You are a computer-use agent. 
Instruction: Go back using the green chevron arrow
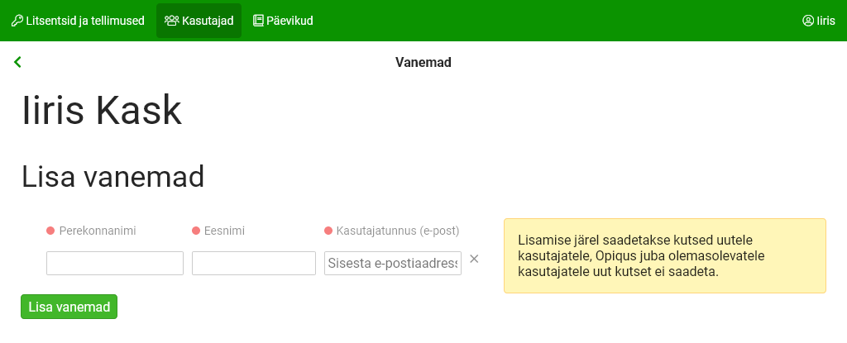coord(17,62)
